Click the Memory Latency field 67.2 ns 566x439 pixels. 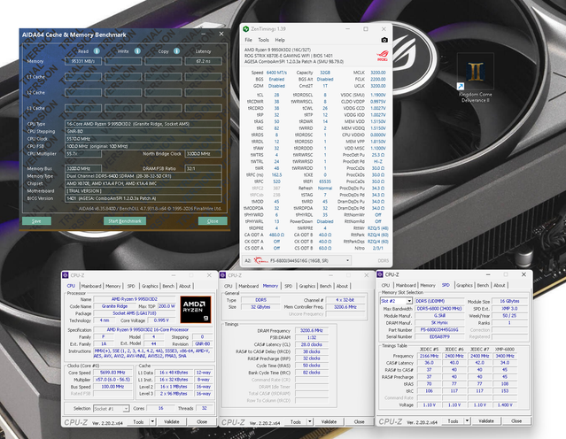pos(203,61)
